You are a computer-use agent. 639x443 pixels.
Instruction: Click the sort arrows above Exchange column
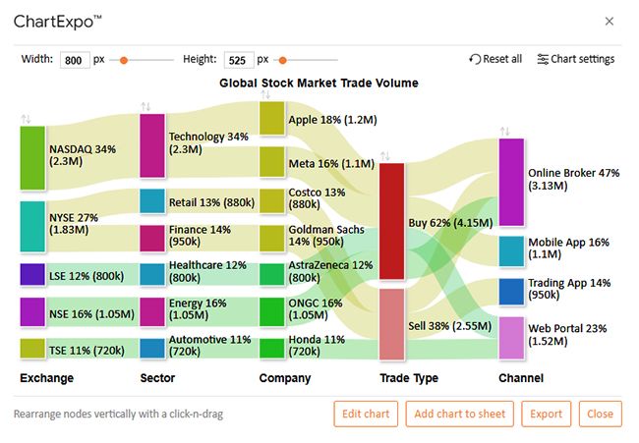26,119
